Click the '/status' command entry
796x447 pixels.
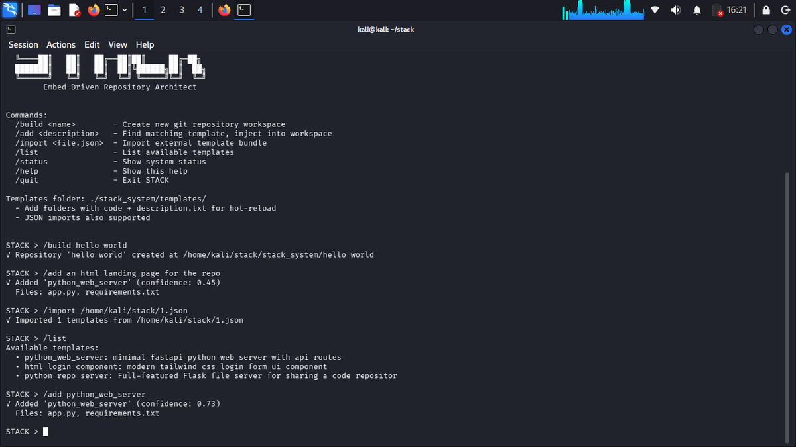point(31,161)
